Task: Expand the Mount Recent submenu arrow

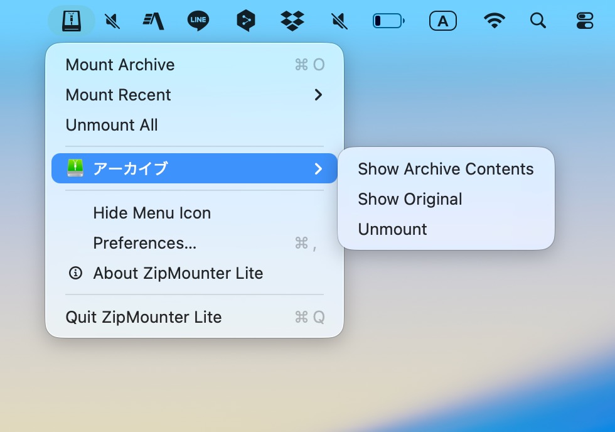Action: pos(318,95)
